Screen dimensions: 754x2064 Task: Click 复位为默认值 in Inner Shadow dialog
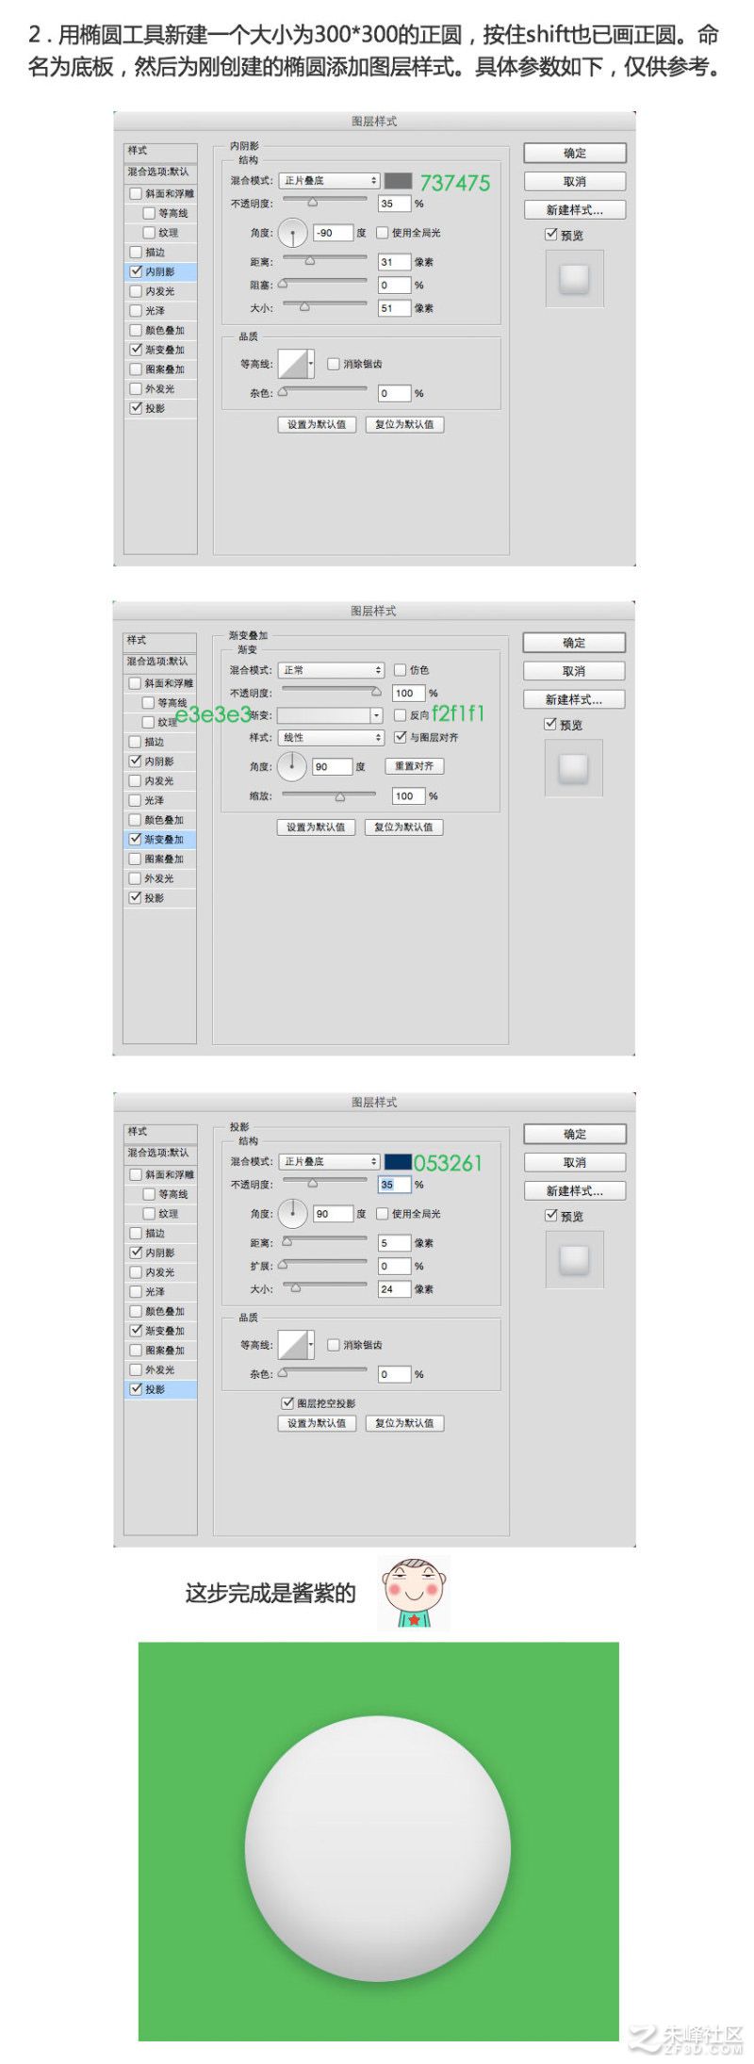click(x=404, y=424)
